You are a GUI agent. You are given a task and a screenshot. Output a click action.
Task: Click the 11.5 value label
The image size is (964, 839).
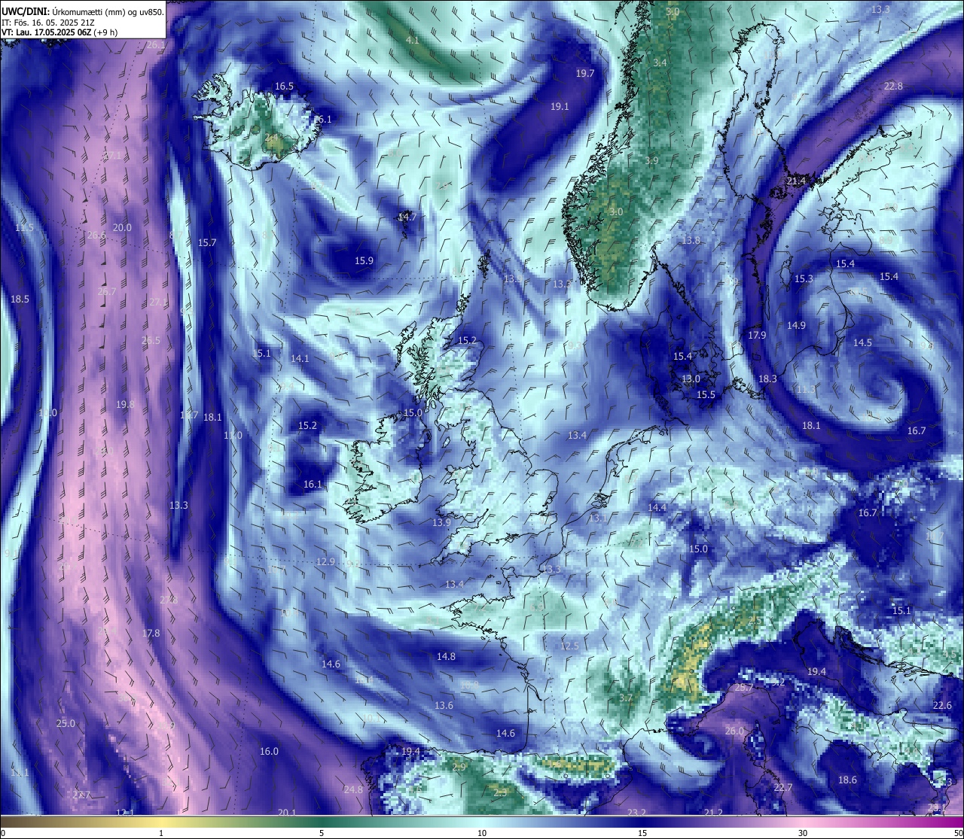(x=24, y=228)
